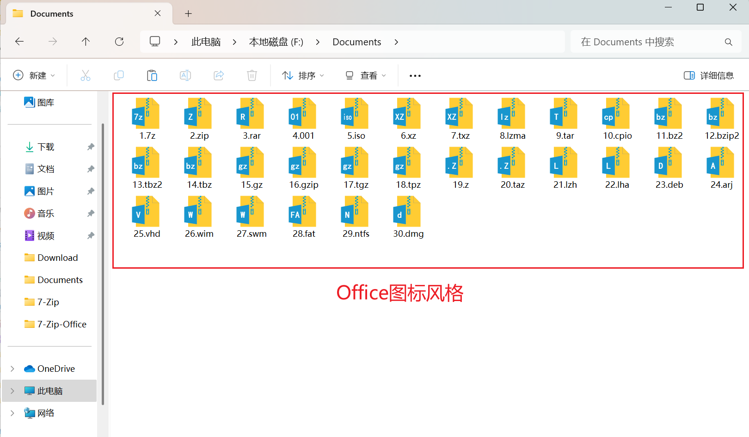Expand the 网络 tree node chevron
This screenshot has width=749, height=437.
(12, 413)
